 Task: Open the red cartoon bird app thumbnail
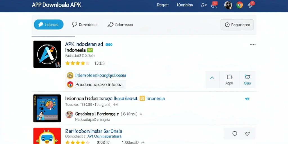47,136
